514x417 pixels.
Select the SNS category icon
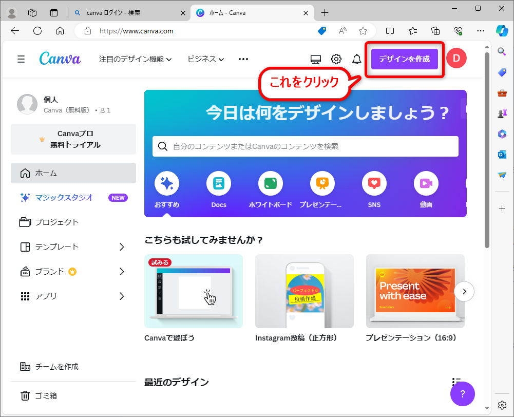coord(374,183)
